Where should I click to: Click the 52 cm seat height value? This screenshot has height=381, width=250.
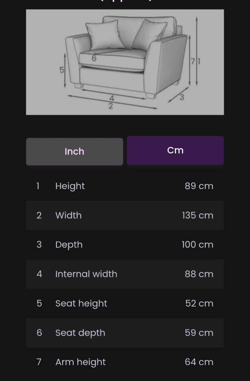tap(199, 304)
